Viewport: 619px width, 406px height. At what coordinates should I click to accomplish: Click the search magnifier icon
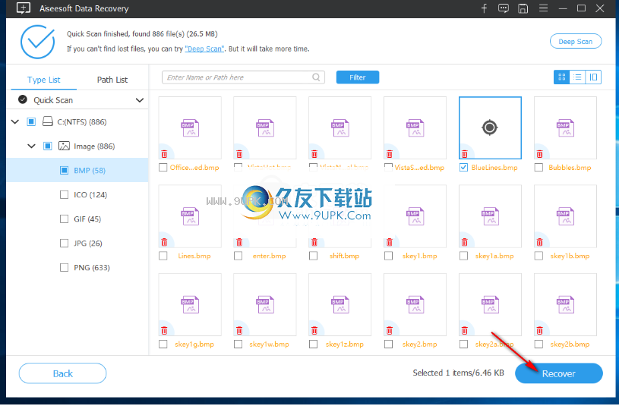click(316, 77)
